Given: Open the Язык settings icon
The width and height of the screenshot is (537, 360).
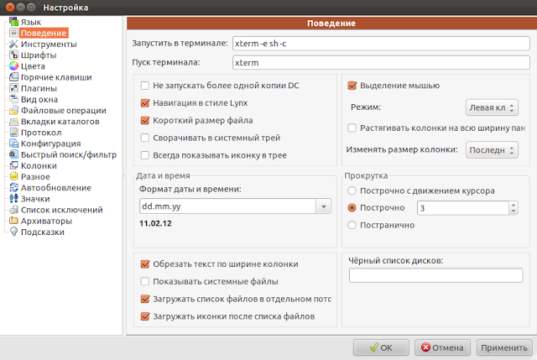Looking at the screenshot, I should [x=13, y=22].
